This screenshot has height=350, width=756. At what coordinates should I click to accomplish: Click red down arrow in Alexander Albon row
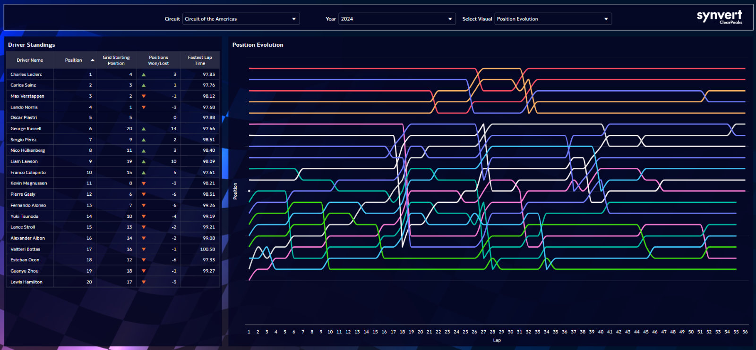(x=144, y=238)
